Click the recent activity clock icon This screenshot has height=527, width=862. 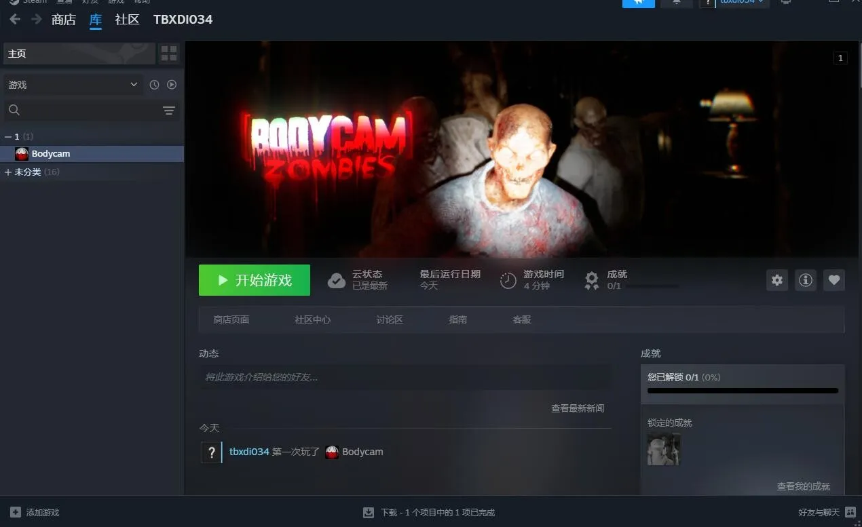tap(154, 85)
